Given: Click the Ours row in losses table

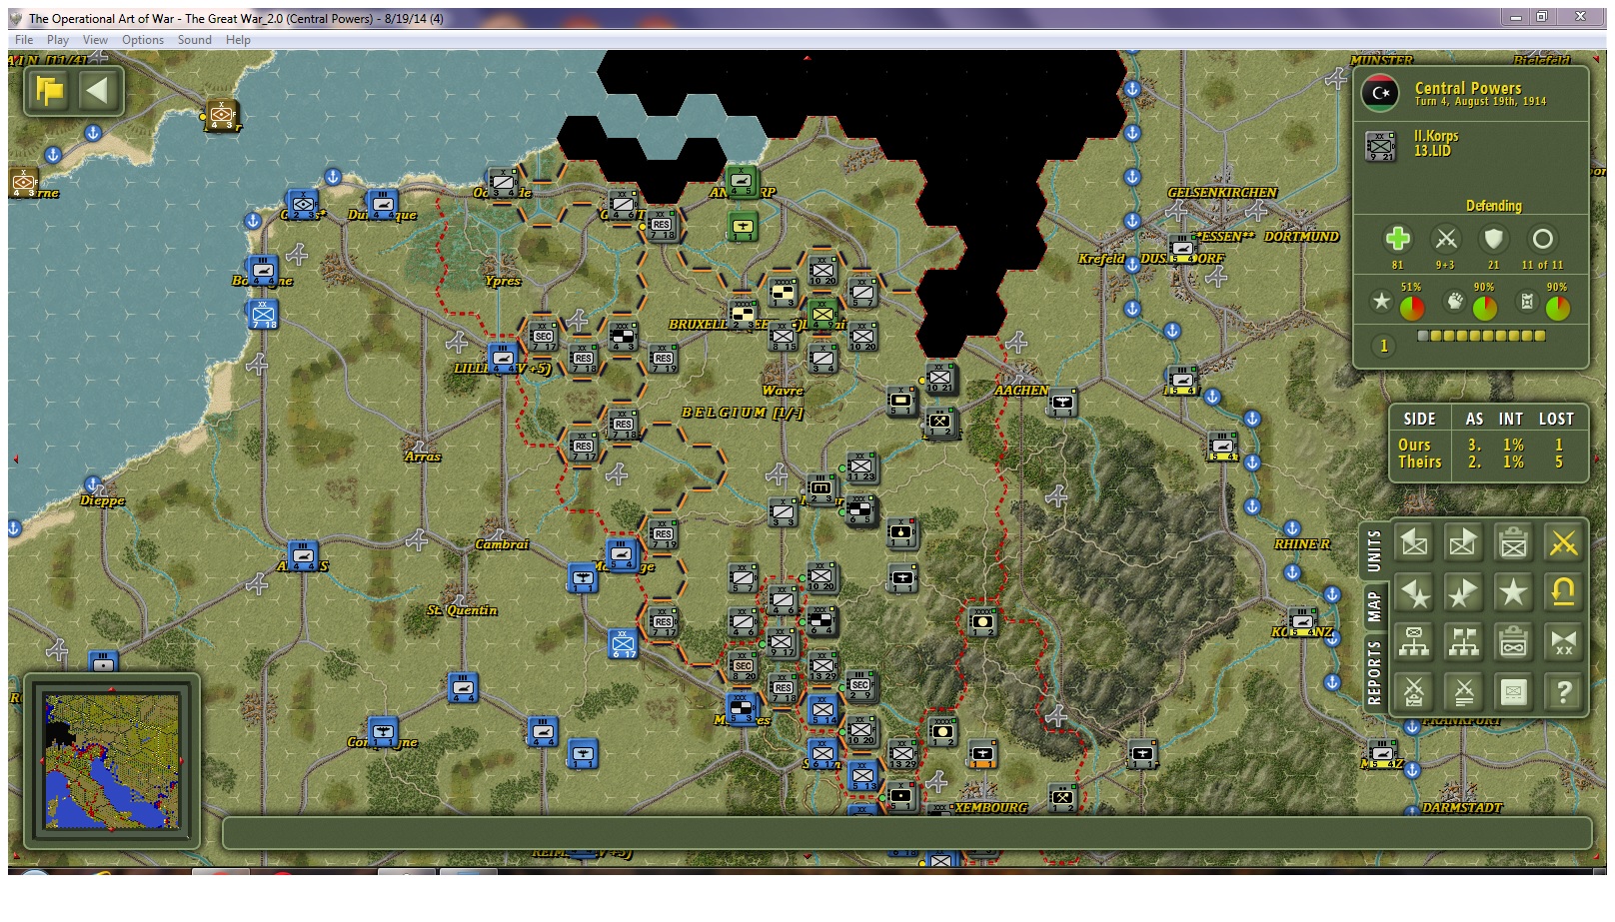Looking at the screenshot, I should (1488, 445).
